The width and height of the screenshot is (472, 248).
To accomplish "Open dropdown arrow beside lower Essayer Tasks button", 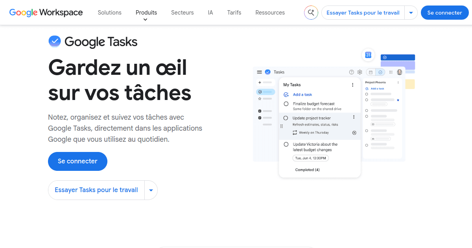I will [x=151, y=190].
